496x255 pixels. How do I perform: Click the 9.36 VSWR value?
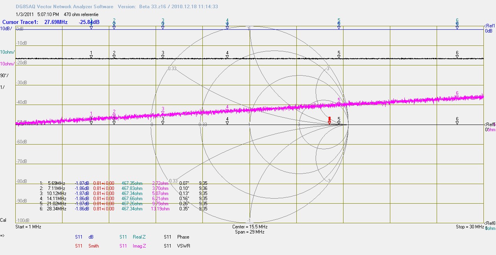coord(203,188)
